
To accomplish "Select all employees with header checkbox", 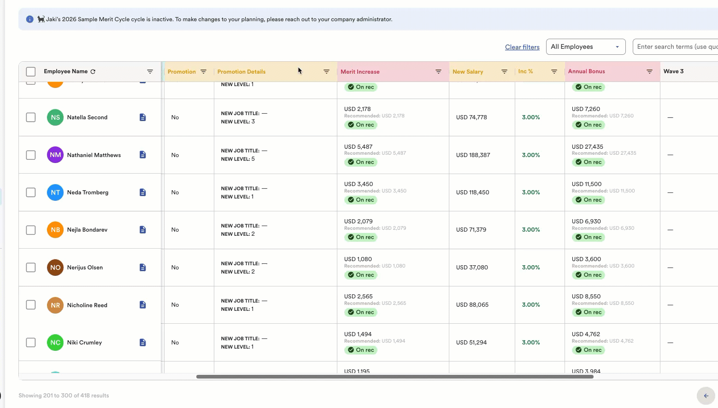I will (x=31, y=72).
